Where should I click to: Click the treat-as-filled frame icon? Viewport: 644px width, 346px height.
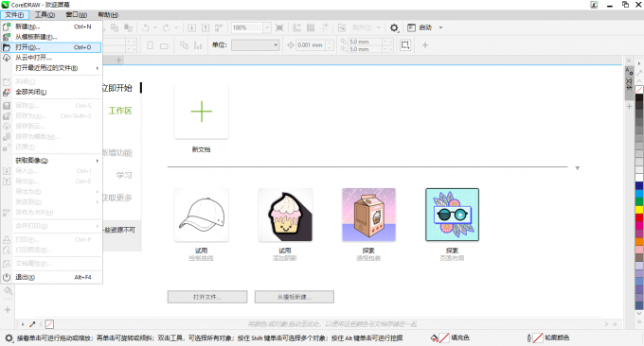[x=405, y=45]
